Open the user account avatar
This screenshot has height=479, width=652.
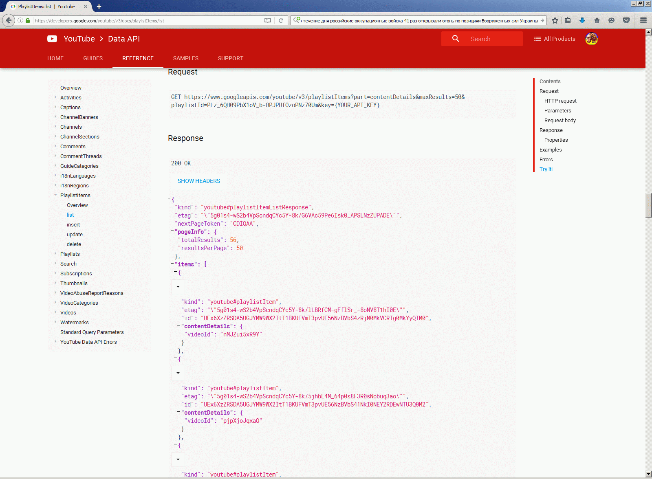point(591,39)
